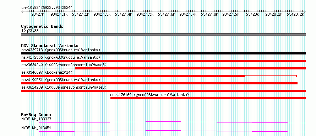The height and width of the screenshot is (136, 316).
Task: Select the MYOF|NM_133337 gene label
Action: [x=36, y=119]
